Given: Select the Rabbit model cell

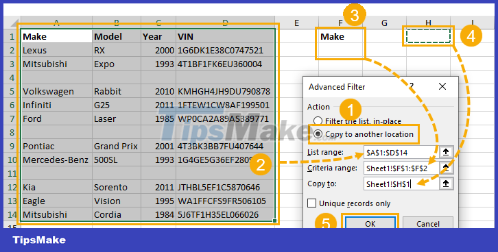Looking at the screenshot, I should tap(117, 91).
